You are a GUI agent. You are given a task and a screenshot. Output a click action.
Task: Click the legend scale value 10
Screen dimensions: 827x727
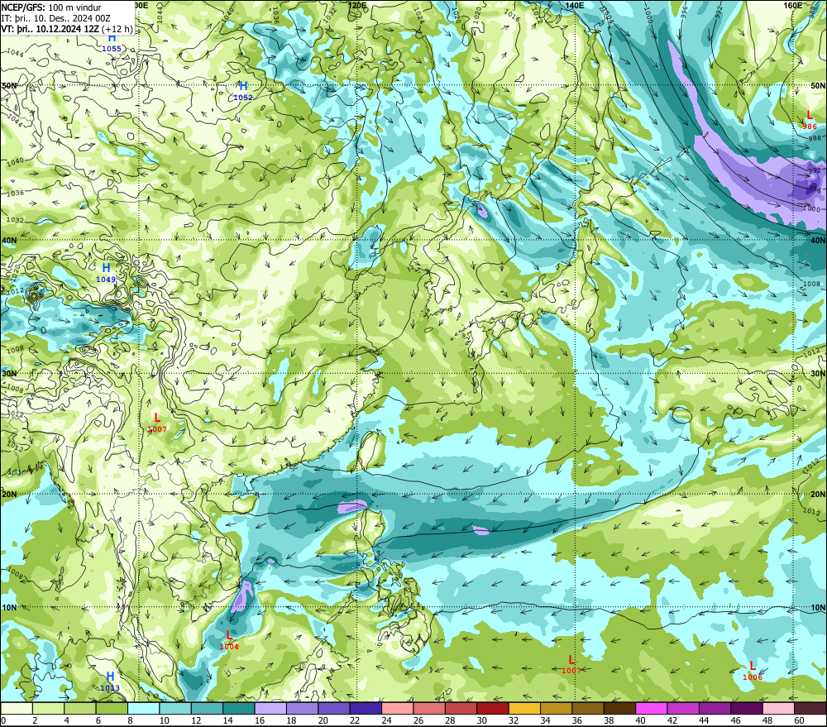pos(165,720)
